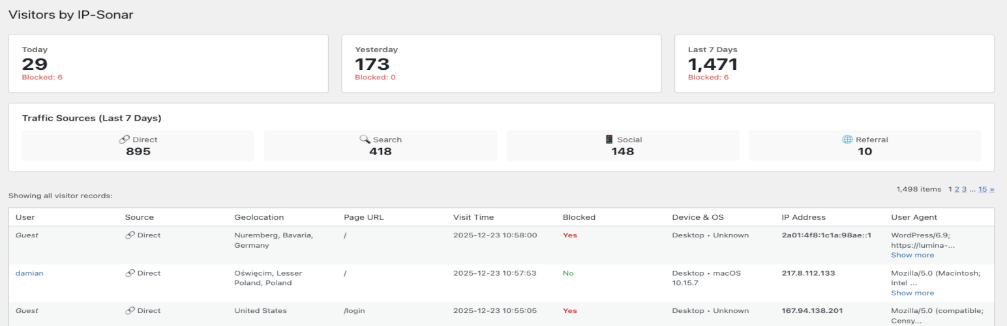Select the Today visitors card showing 29
This screenshot has height=326, width=1007.
pyautogui.click(x=168, y=63)
